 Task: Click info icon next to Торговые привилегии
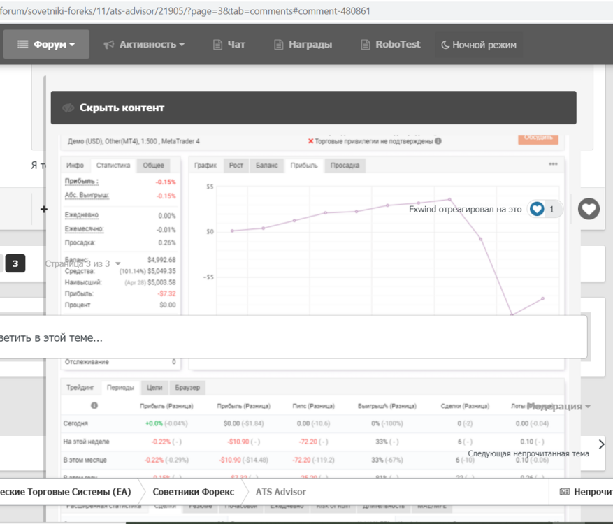(x=438, y=141)
